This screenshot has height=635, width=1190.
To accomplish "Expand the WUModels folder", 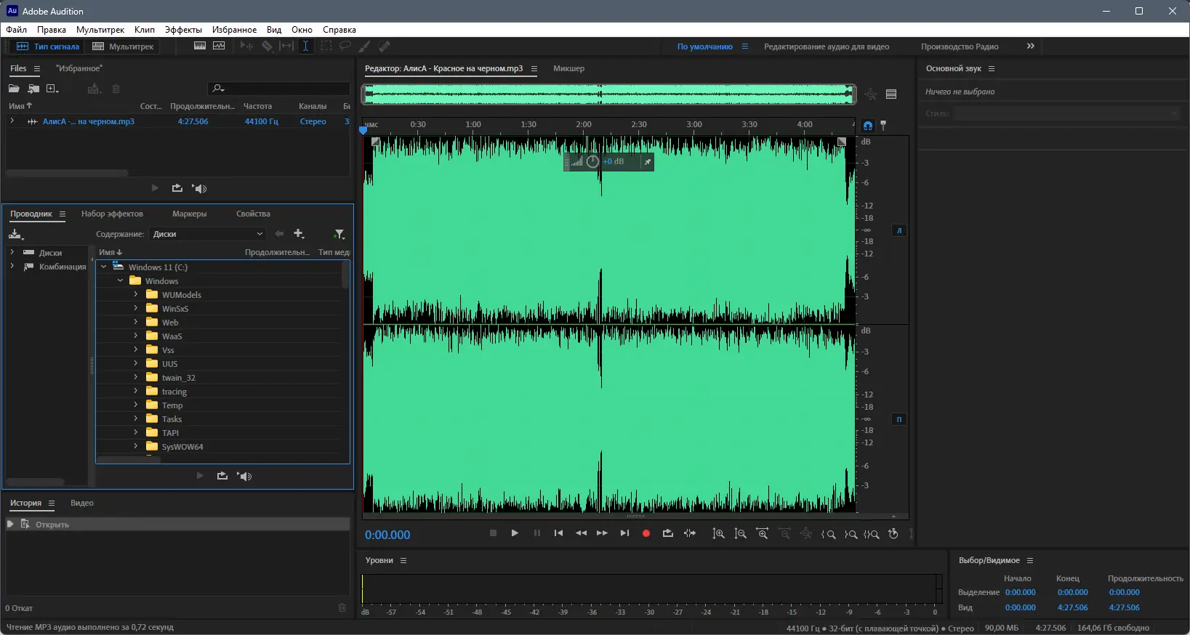I will [x=136, y=295].
